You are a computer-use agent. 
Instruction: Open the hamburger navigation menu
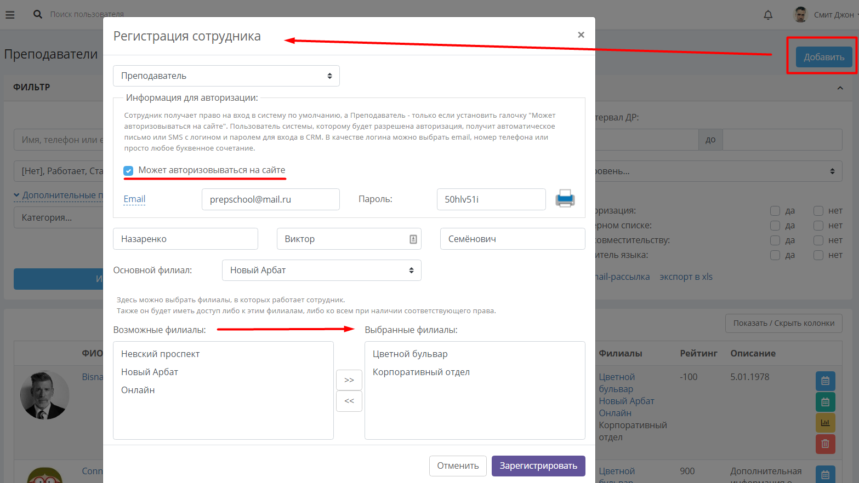point(10,15)
